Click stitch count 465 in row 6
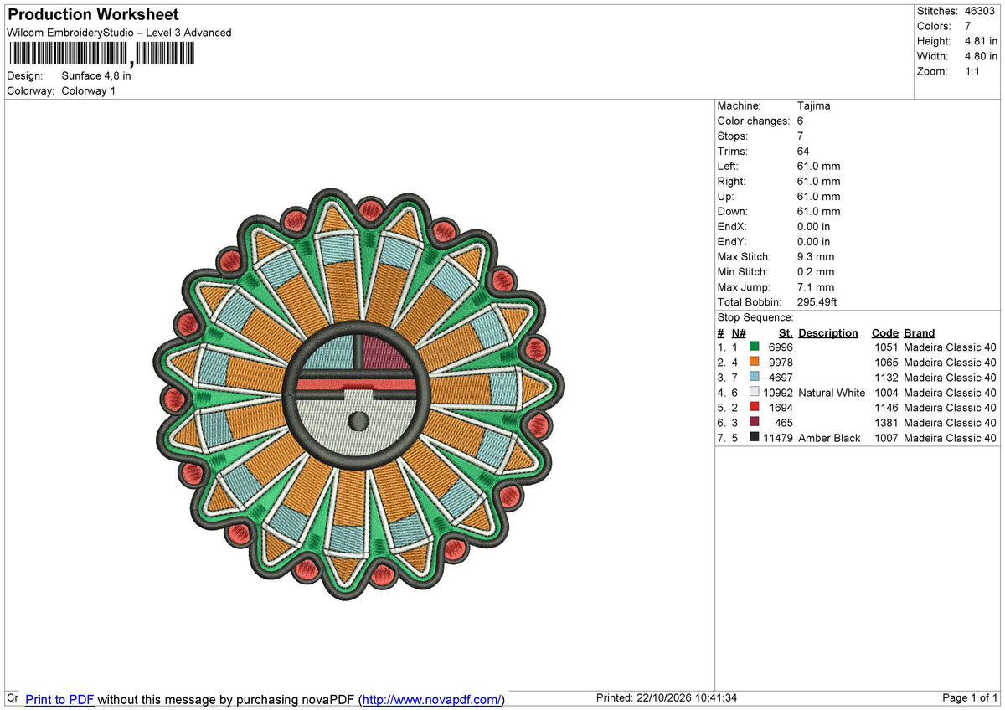The image size is (1005, 710). pyautogui.click(x=784, y=423)
